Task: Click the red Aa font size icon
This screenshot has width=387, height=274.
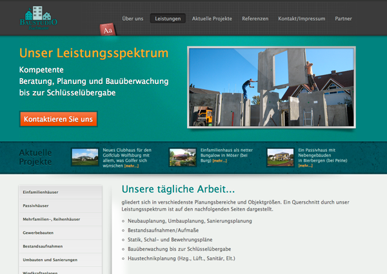Action: tap(108, 30)
